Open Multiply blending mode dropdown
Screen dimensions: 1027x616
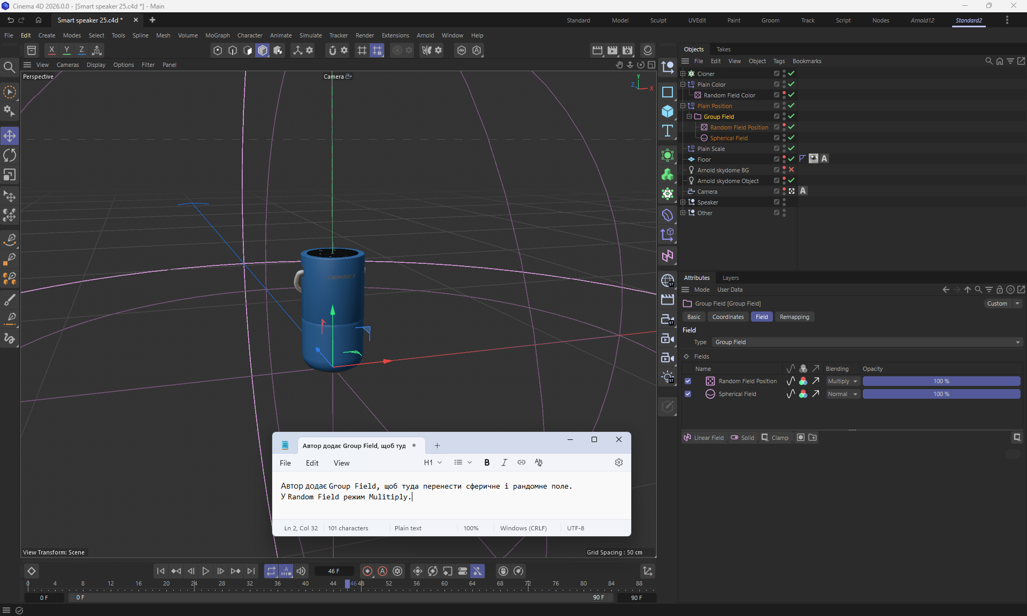pos(843,381)
